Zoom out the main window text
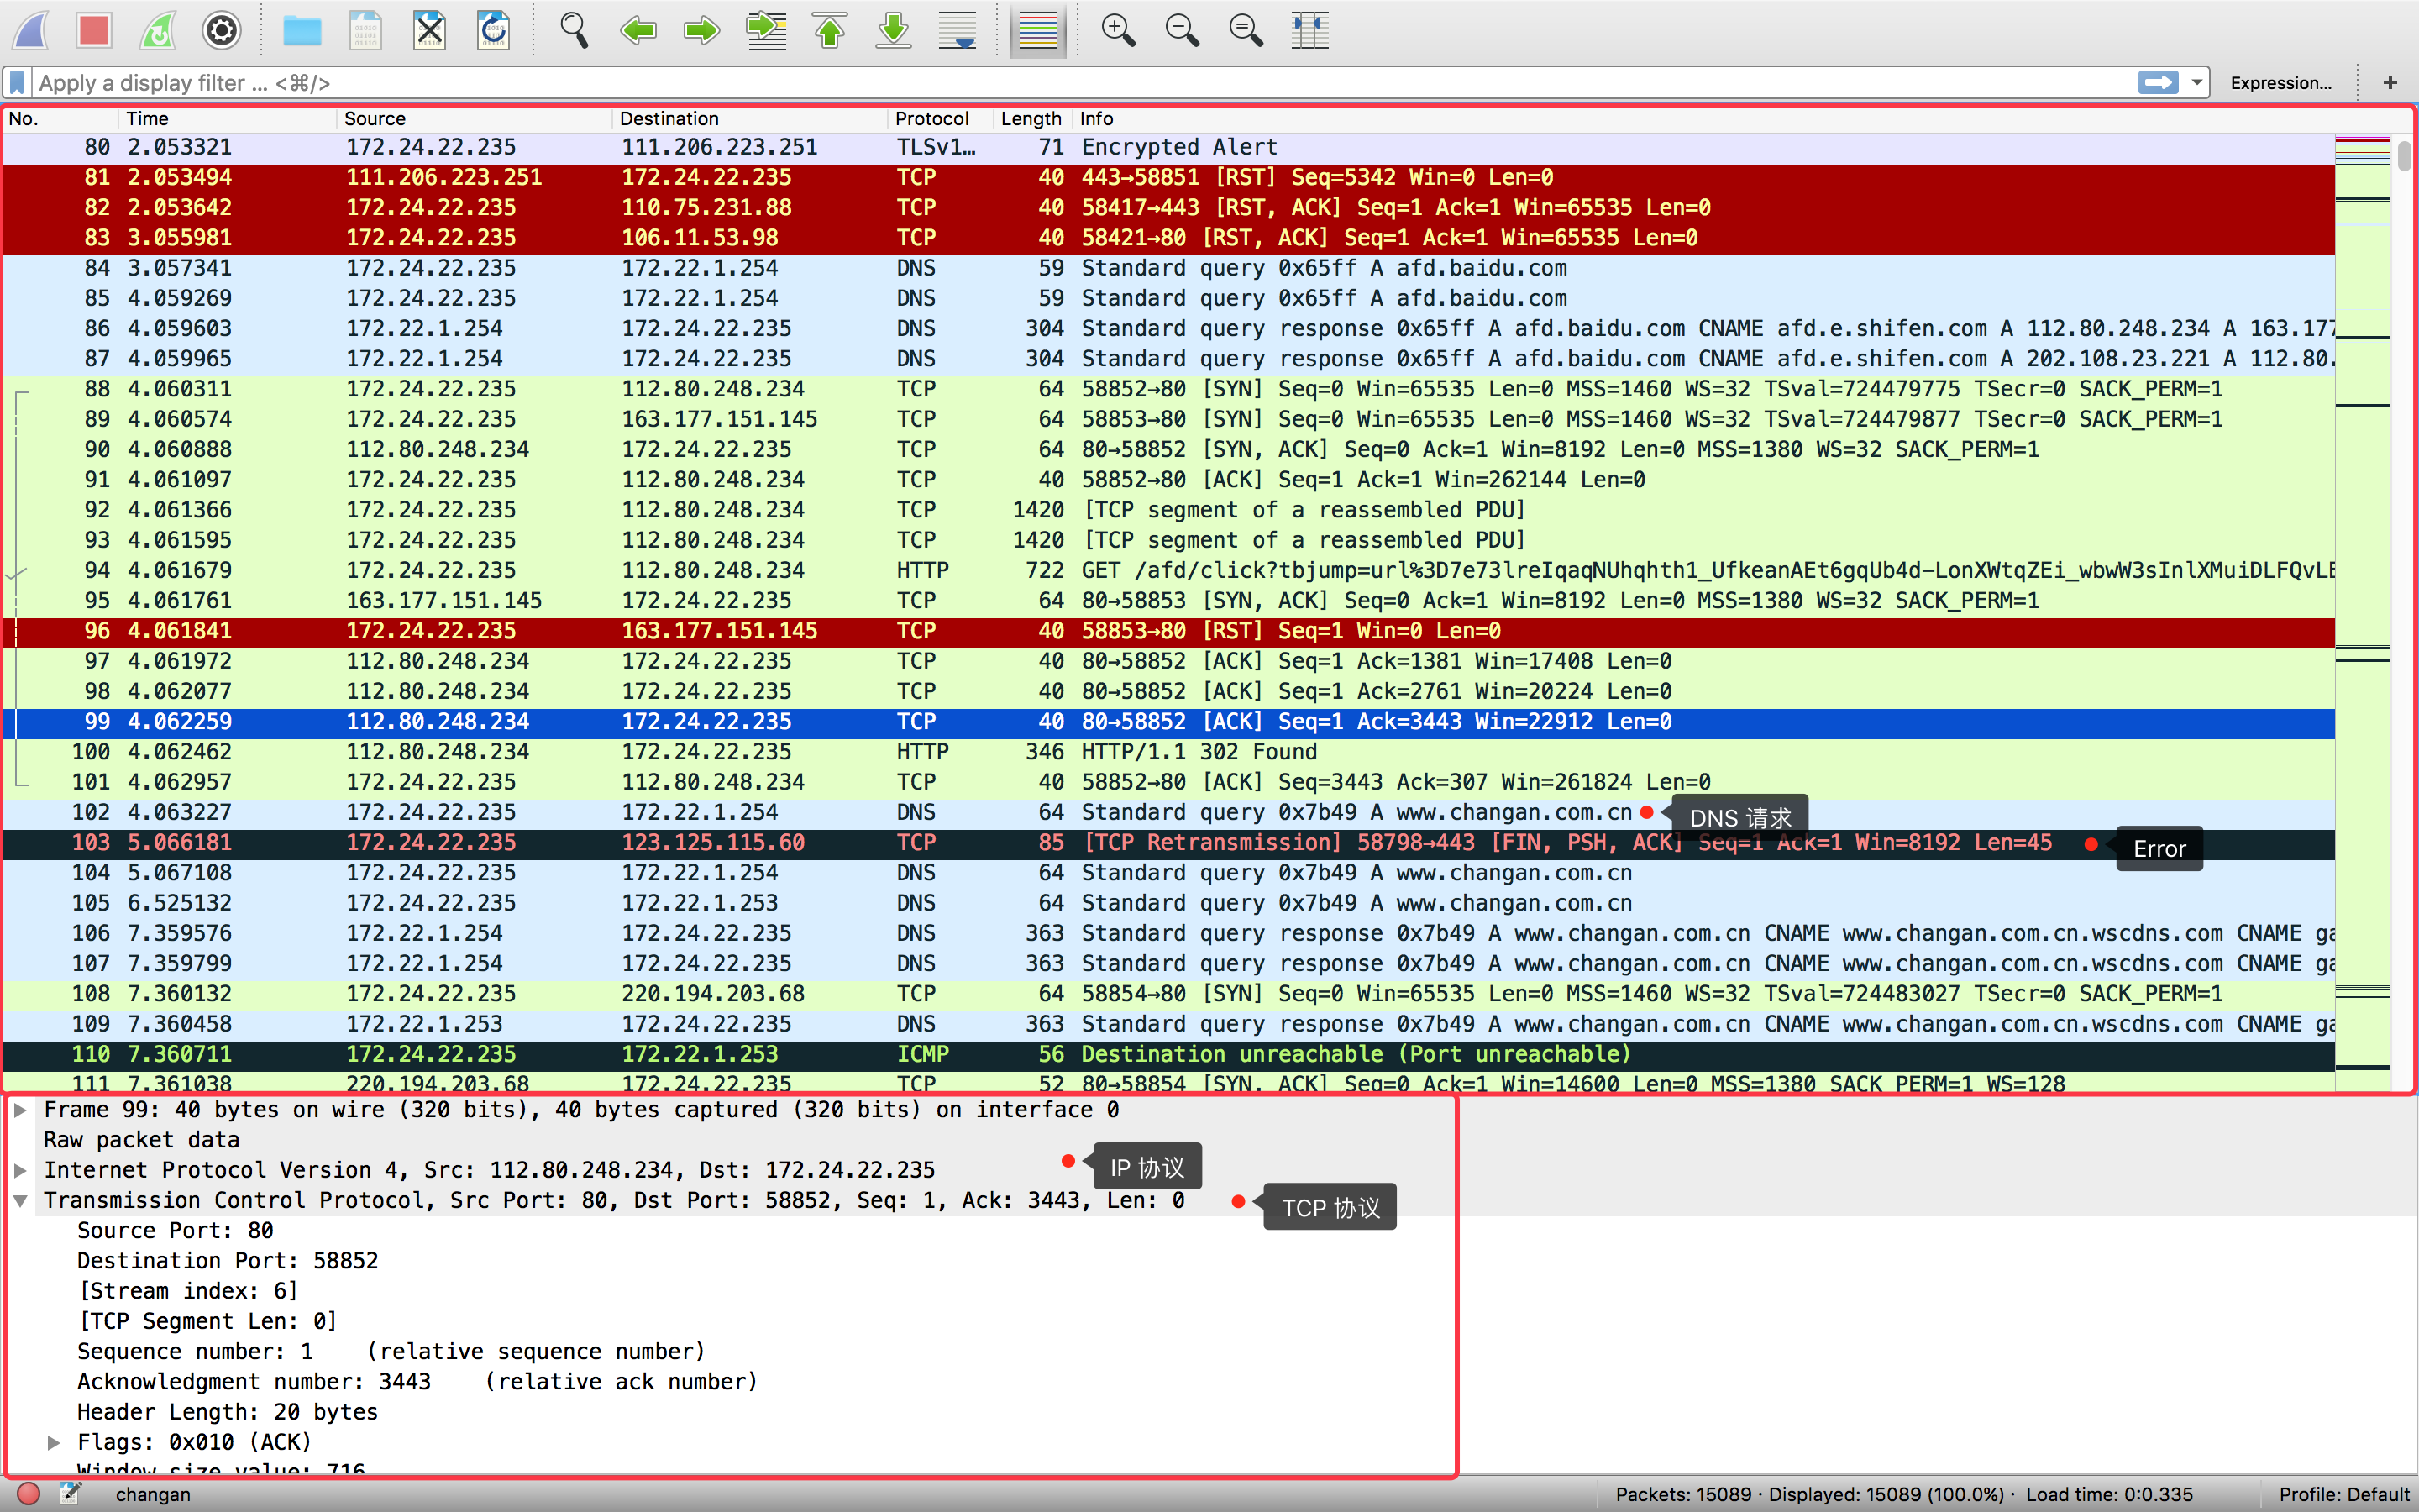Screen dimensions: 2419x1512 (x=1182, y=30)
